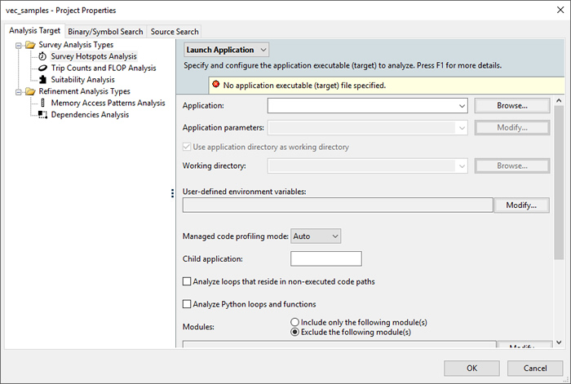Viewport: 571px width, 384px height.
Task: Click the Memory Access Patterns Analysis icon
Action: (x=42, y=104)
